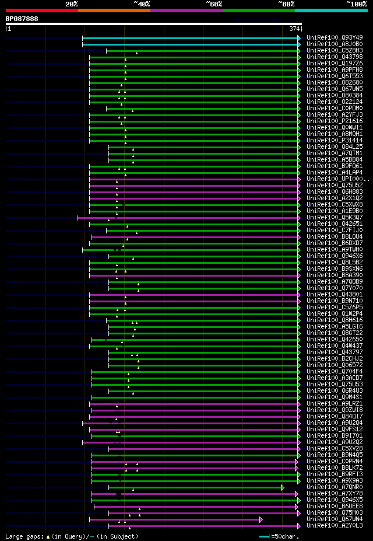The width and height of the screenshot is (373, 541).
Task: Open hit UniRef100_A8J0B0
Action: (335, 44)
